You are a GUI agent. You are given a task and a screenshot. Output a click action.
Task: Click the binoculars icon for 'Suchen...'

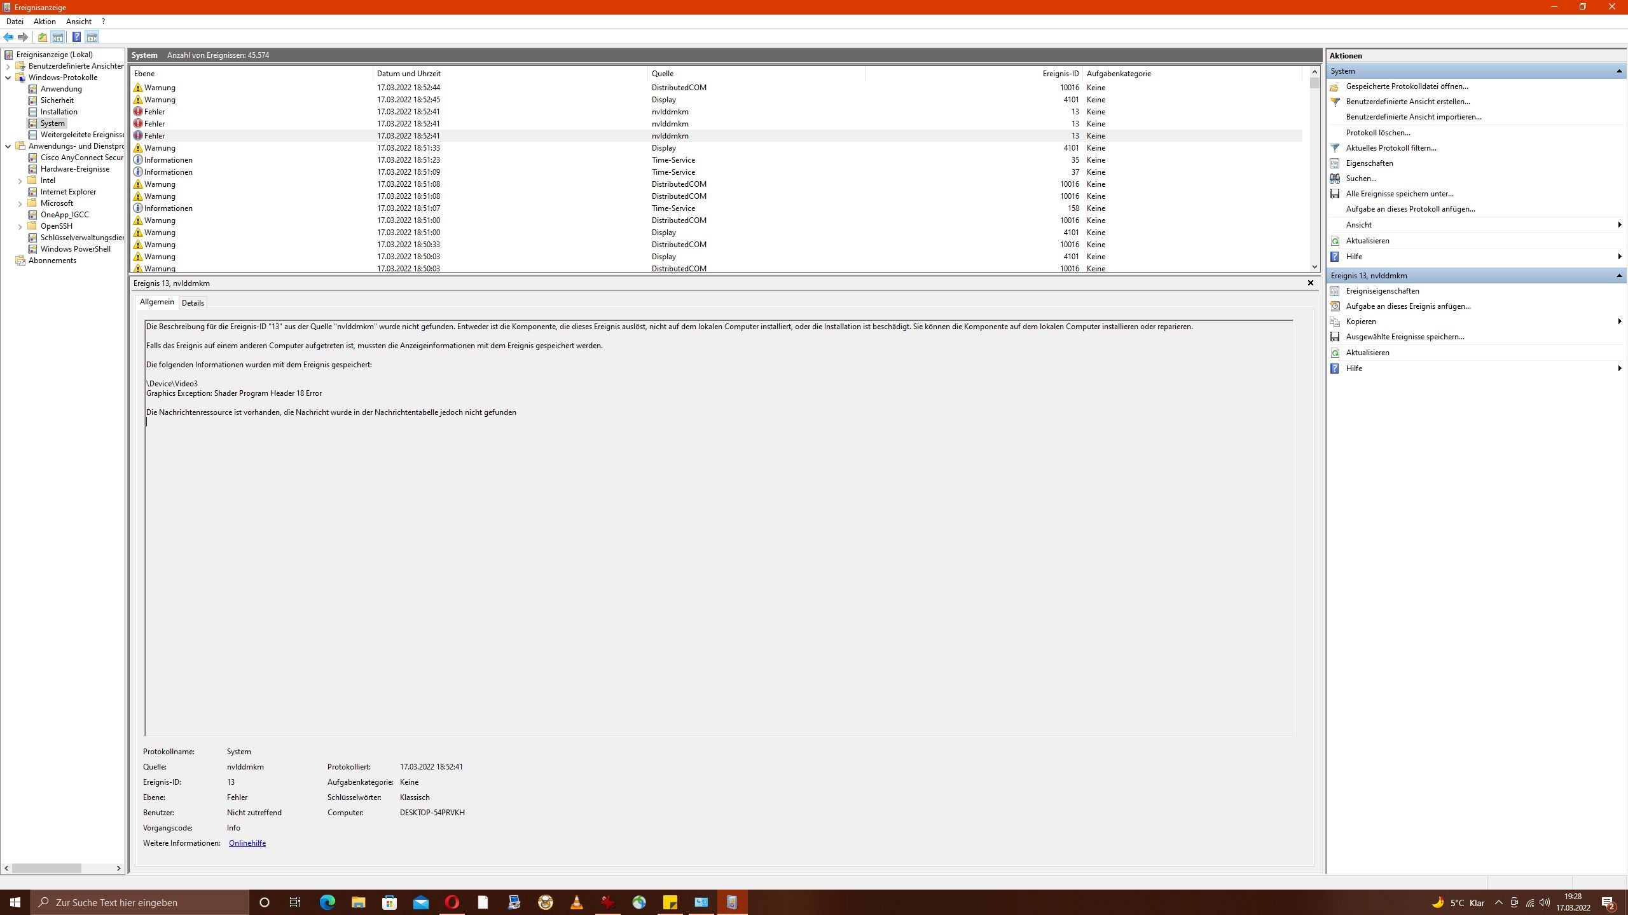click(1335, 179)
